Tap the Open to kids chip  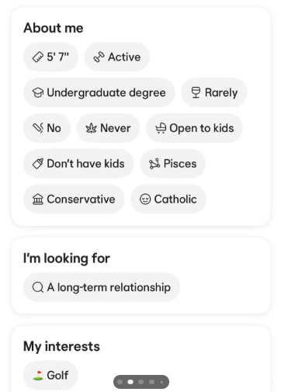tap(194, 128)
